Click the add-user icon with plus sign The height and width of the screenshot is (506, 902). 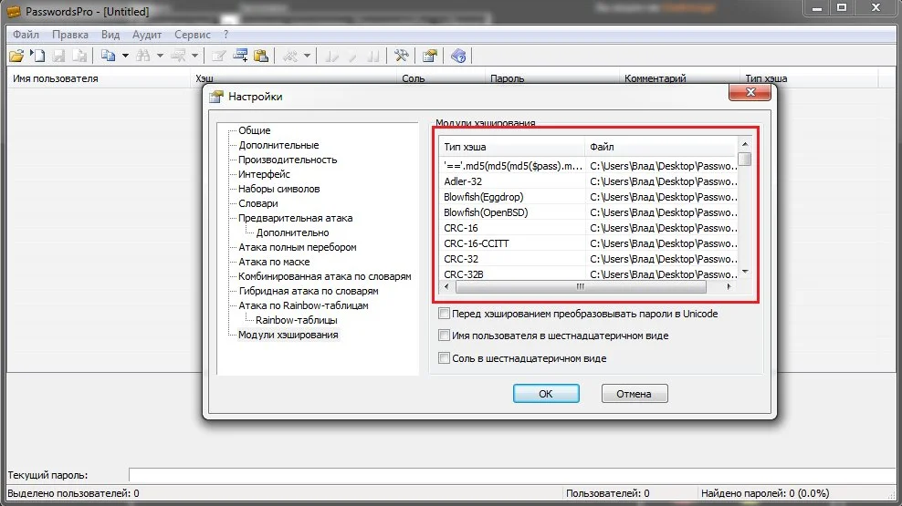[x=241, y=56]
